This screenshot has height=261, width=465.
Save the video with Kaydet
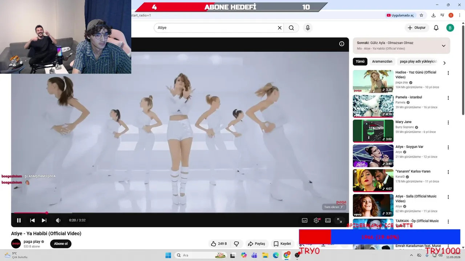pyautogui.click(x=282, y=244)
